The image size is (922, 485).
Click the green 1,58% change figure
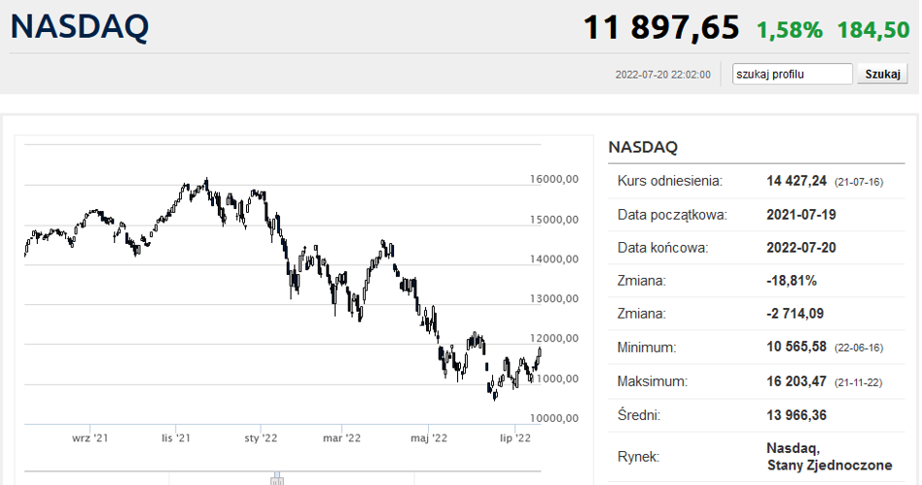click(x=789, y=30)
